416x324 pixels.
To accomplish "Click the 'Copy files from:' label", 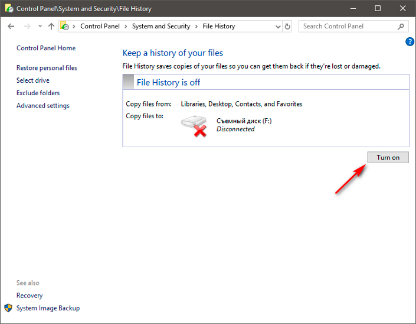I will click(x=149, y=104).
